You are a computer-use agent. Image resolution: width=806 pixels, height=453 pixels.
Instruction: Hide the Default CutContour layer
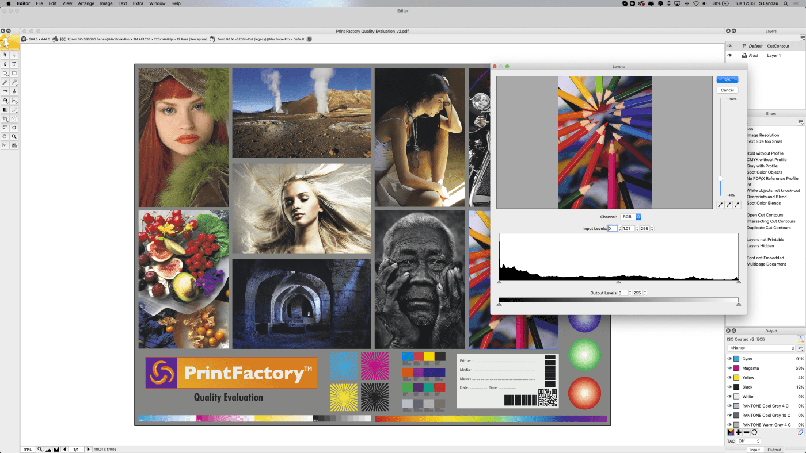click(x=730, y=46)
